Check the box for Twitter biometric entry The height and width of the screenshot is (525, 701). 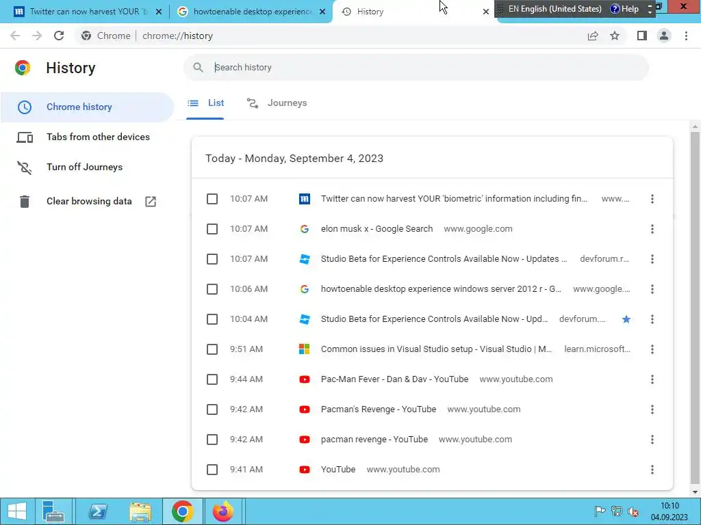coord(212,199)
